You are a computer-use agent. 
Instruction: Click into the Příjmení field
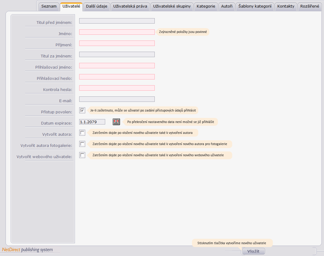tap(117, 43)
